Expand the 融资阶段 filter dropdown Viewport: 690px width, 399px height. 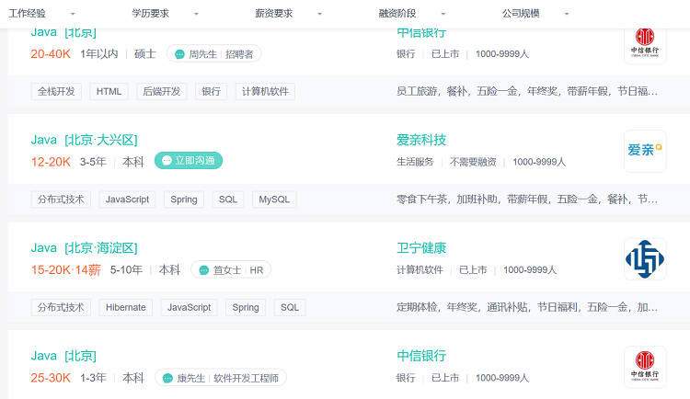(x=411, y=14)
